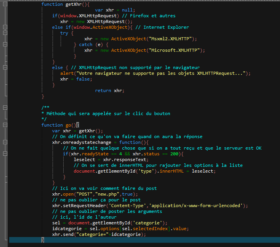Place cursor on return xhr statement

pos(110,91)
